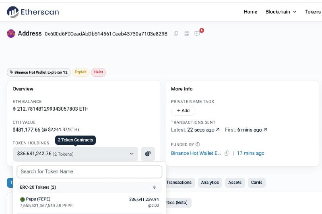Open the token holdings wallet icon button
Image resolution: width=322 pixels, height=214 pixels.
148,154
